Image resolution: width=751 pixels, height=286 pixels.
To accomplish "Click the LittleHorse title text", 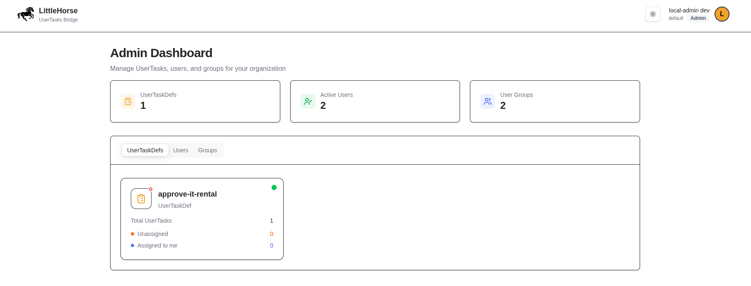I will click(58, 11).
